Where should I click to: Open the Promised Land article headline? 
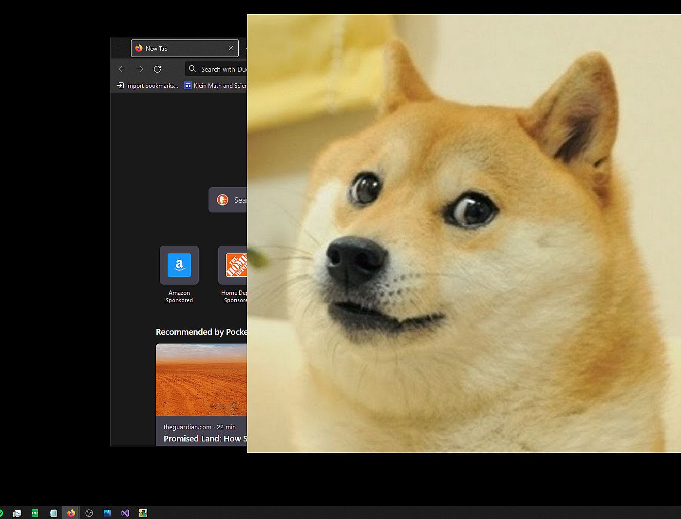(205, 439)
